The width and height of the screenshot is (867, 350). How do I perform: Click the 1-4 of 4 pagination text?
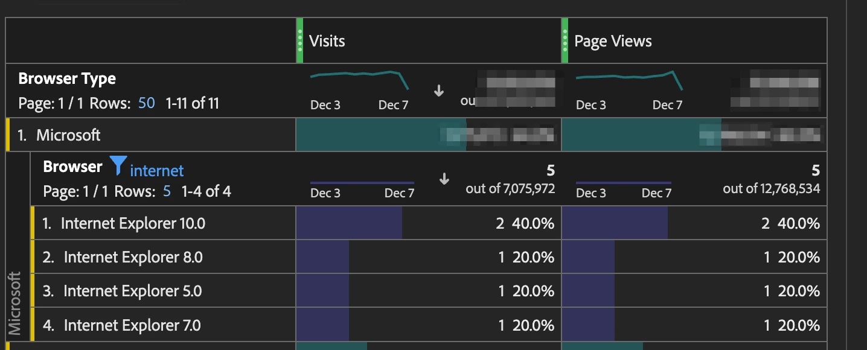205,192
